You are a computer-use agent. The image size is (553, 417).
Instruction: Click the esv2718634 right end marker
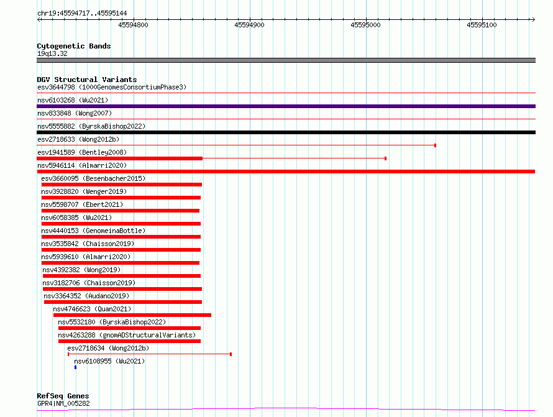point(231,354)
